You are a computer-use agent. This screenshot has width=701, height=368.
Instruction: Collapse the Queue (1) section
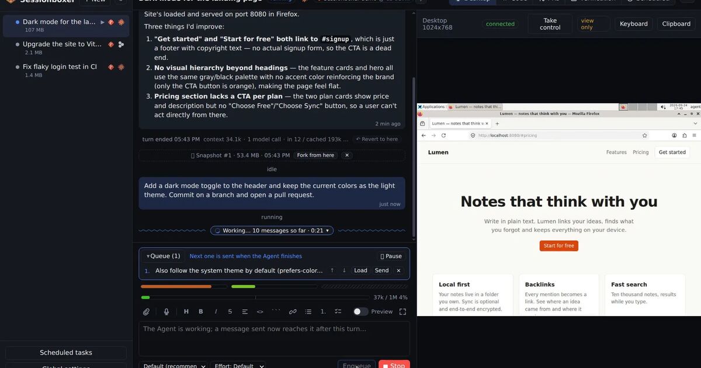[163, 256]
